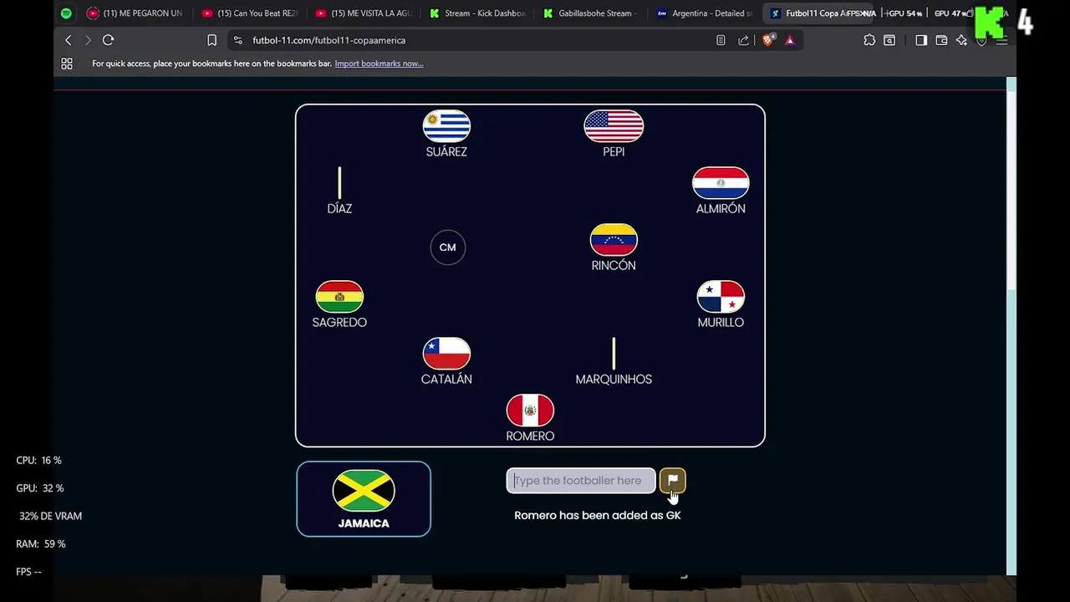Click the Peru flag above ROMERO
The width and height of the screenshot is (1070, 602).
click(x=530, y=411)
